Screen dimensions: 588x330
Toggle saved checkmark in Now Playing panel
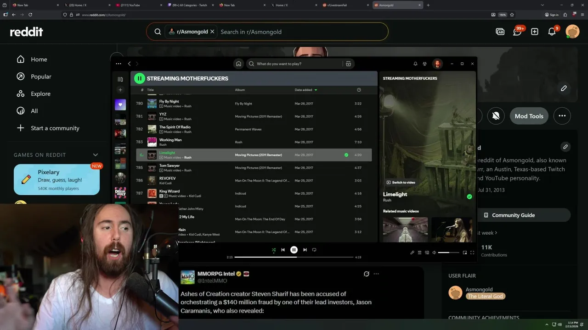pos(469,197)
